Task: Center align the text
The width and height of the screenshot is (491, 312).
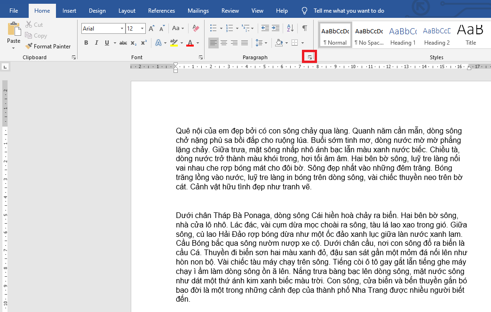Action: click(224, 43)
